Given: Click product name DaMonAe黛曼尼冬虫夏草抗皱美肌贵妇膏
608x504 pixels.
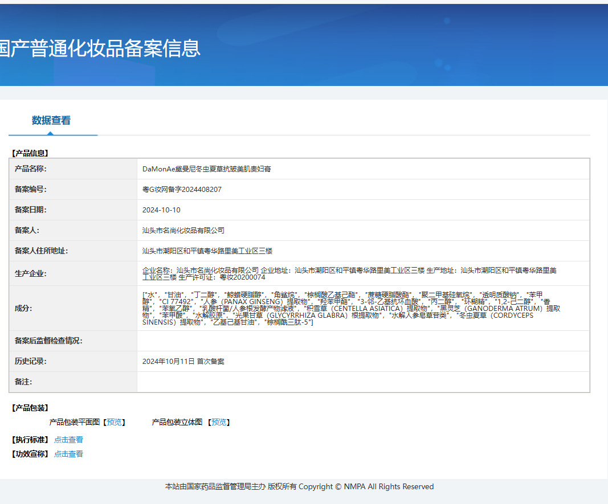Looking at the screenshot, I should (x=207, y=169).
